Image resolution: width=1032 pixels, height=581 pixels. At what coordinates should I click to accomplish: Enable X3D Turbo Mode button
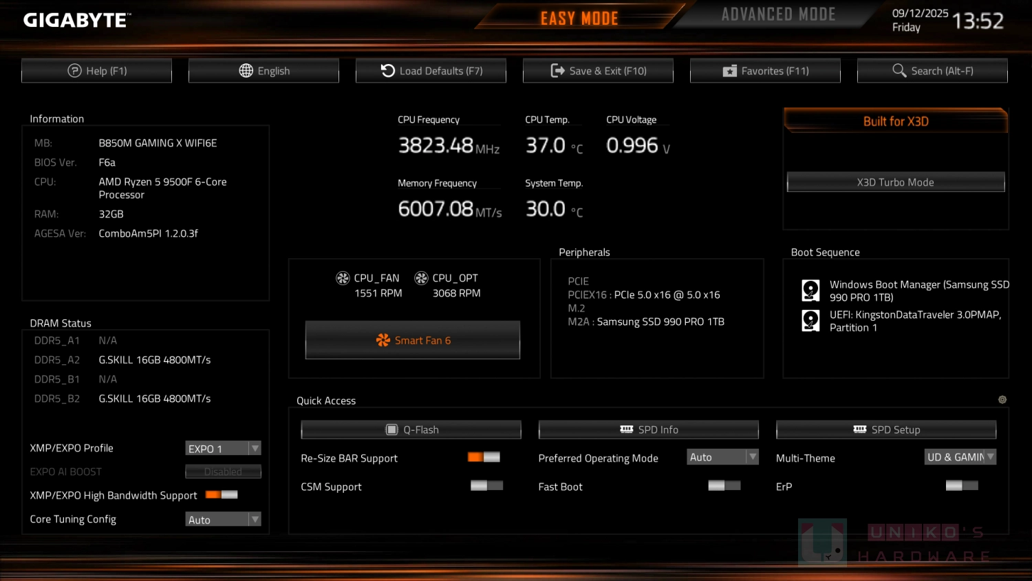(896, 182)
